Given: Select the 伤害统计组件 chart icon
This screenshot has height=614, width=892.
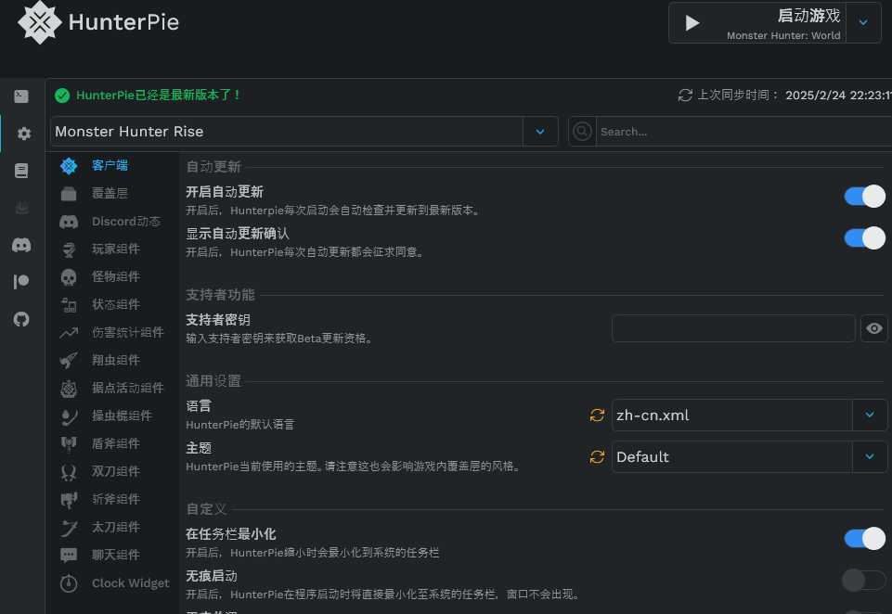Looking at the screenshot, I should click(69, 333).
